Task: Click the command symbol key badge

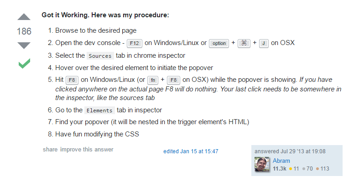Action: 244,43
